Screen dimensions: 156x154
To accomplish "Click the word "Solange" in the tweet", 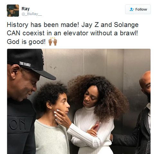I will tap(126, 25).
